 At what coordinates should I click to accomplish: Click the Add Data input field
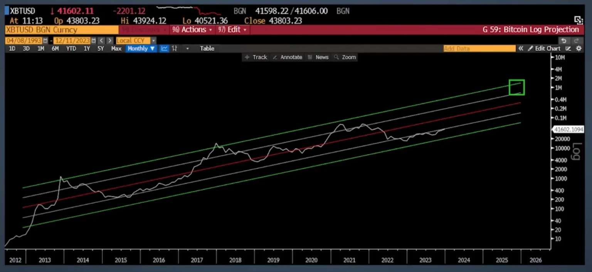click(479, 48)
